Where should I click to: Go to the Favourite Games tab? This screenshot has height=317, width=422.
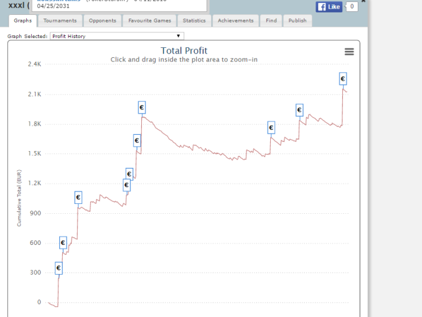click(x=149, y=21)
